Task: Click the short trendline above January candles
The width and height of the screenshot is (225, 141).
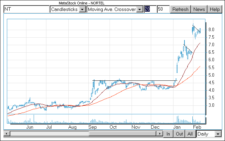Action: click(x=188, y=49)
